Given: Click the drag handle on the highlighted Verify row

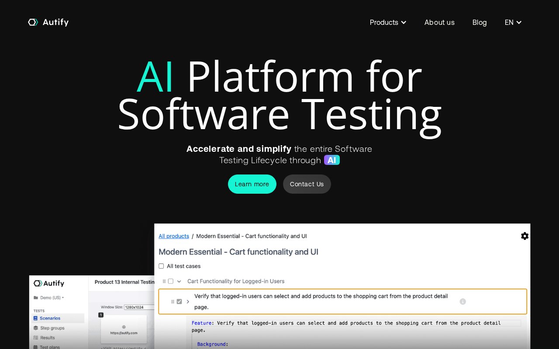Looking at the screenshot, I should tap(173, 301).
